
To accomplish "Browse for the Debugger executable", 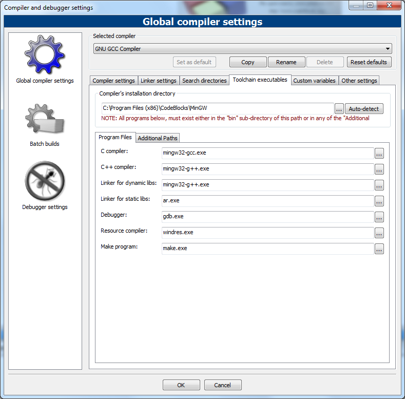I will point(379,217).
